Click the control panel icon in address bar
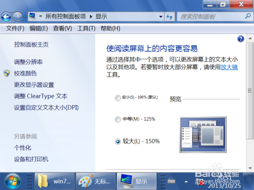Screen dimensions: 254x190 (x=33, y=16)
